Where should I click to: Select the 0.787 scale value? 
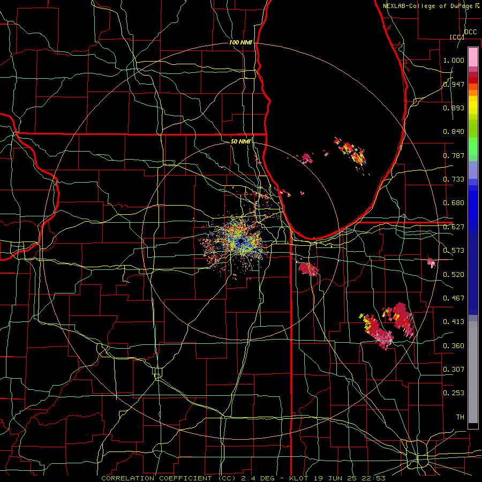click(454, 155)
